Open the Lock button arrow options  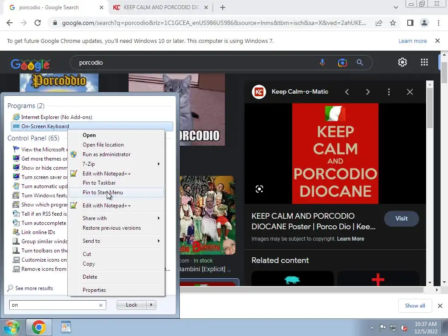[x=151, y=305]
